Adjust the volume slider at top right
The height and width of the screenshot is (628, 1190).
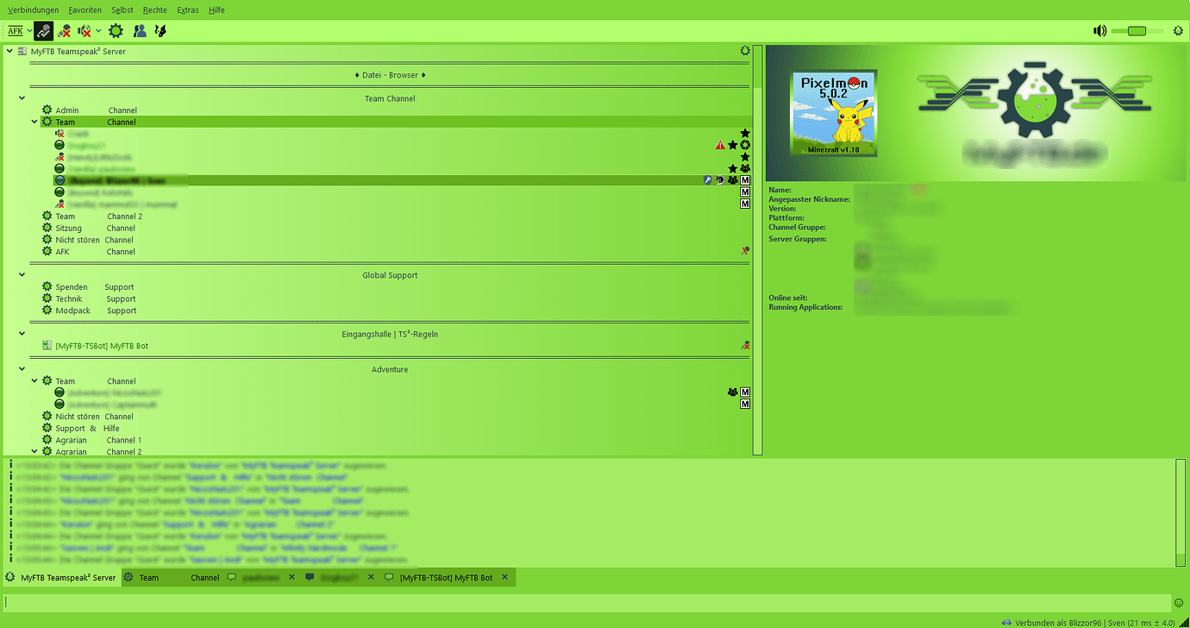(1136, 30)
